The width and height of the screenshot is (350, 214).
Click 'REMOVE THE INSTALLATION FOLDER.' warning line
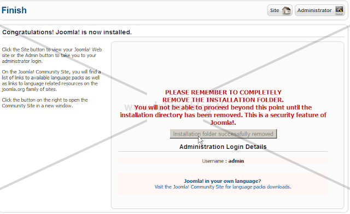223,100
